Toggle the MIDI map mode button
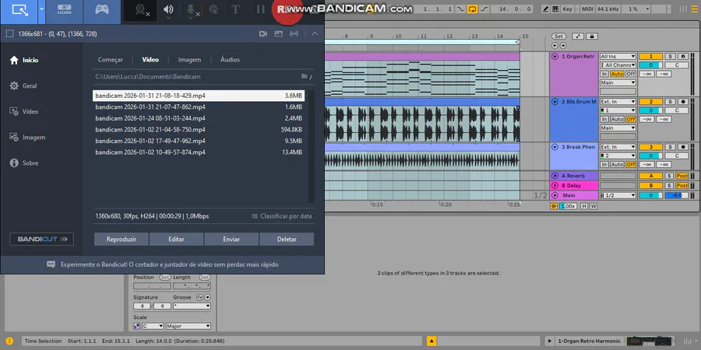This screenshot has width=701, height=350. coord(587,9)
